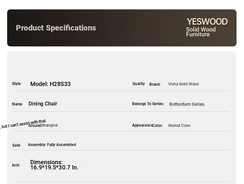This screenshot has height=184, width=244.
Task: Click the Walnut Color value
Action: (179, 126)
